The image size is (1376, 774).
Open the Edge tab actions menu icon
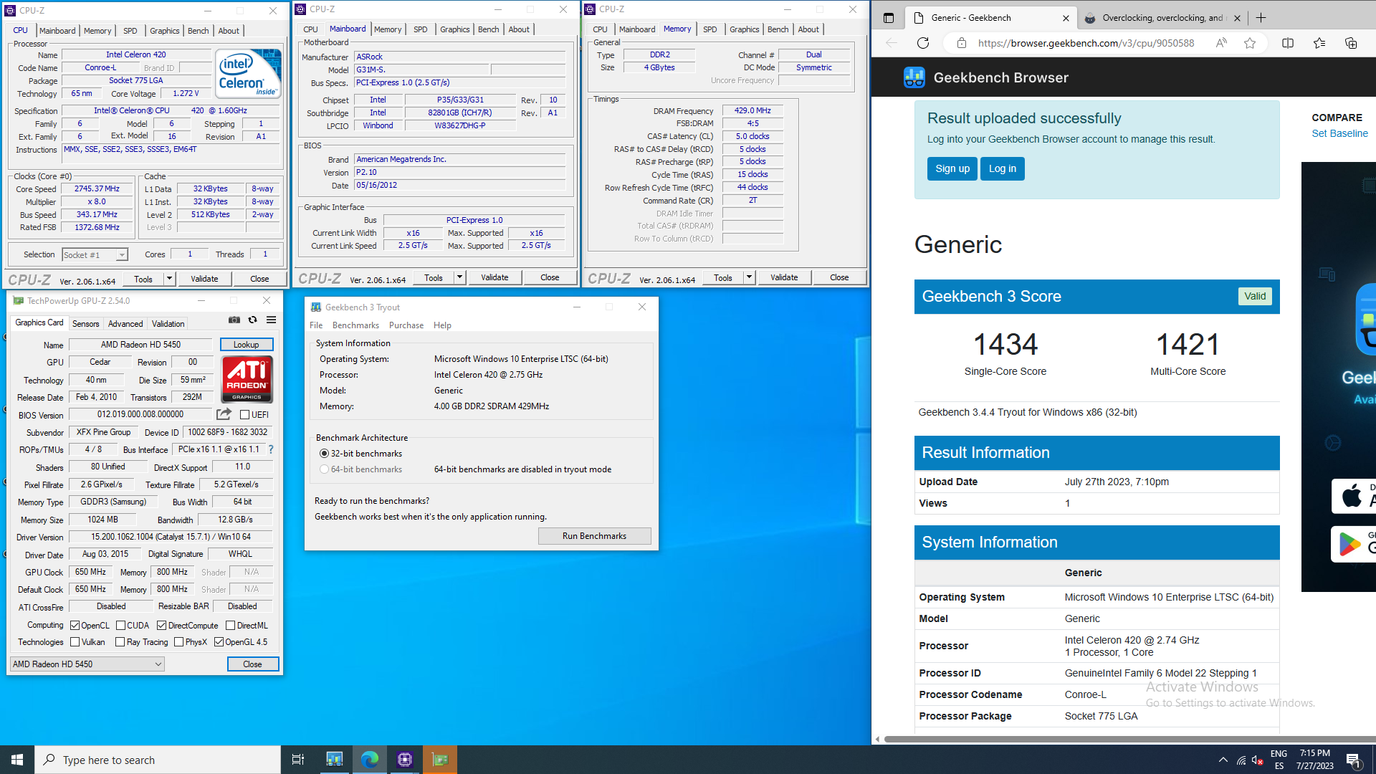[889, 18]
